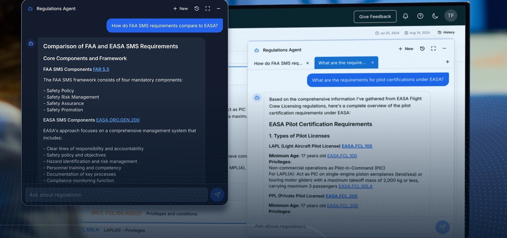507x238 pixels.
Task: Open chat history icon in light agent panel
Action: [422, 49]
